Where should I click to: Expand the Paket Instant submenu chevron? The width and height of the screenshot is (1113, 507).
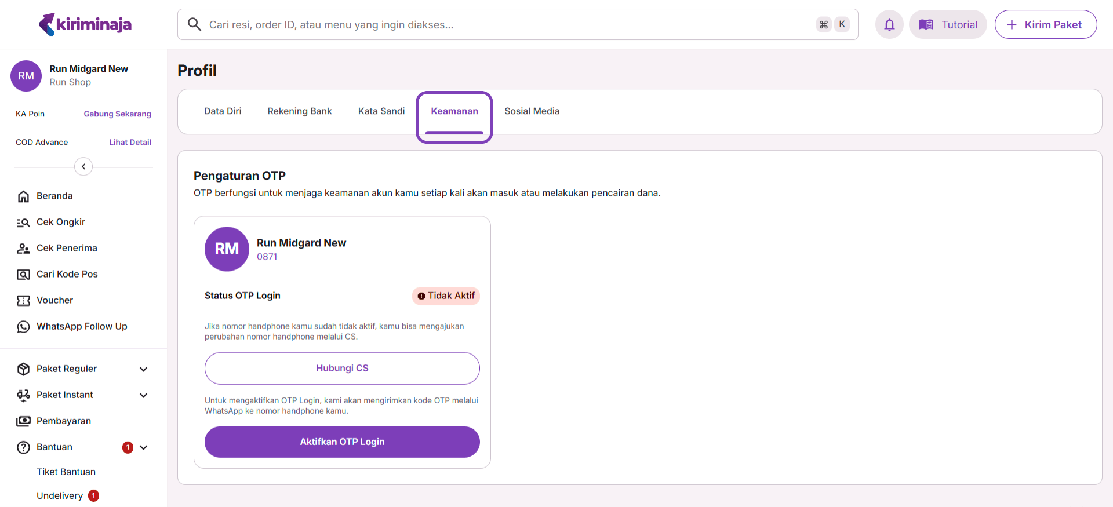tap(144, 395)
